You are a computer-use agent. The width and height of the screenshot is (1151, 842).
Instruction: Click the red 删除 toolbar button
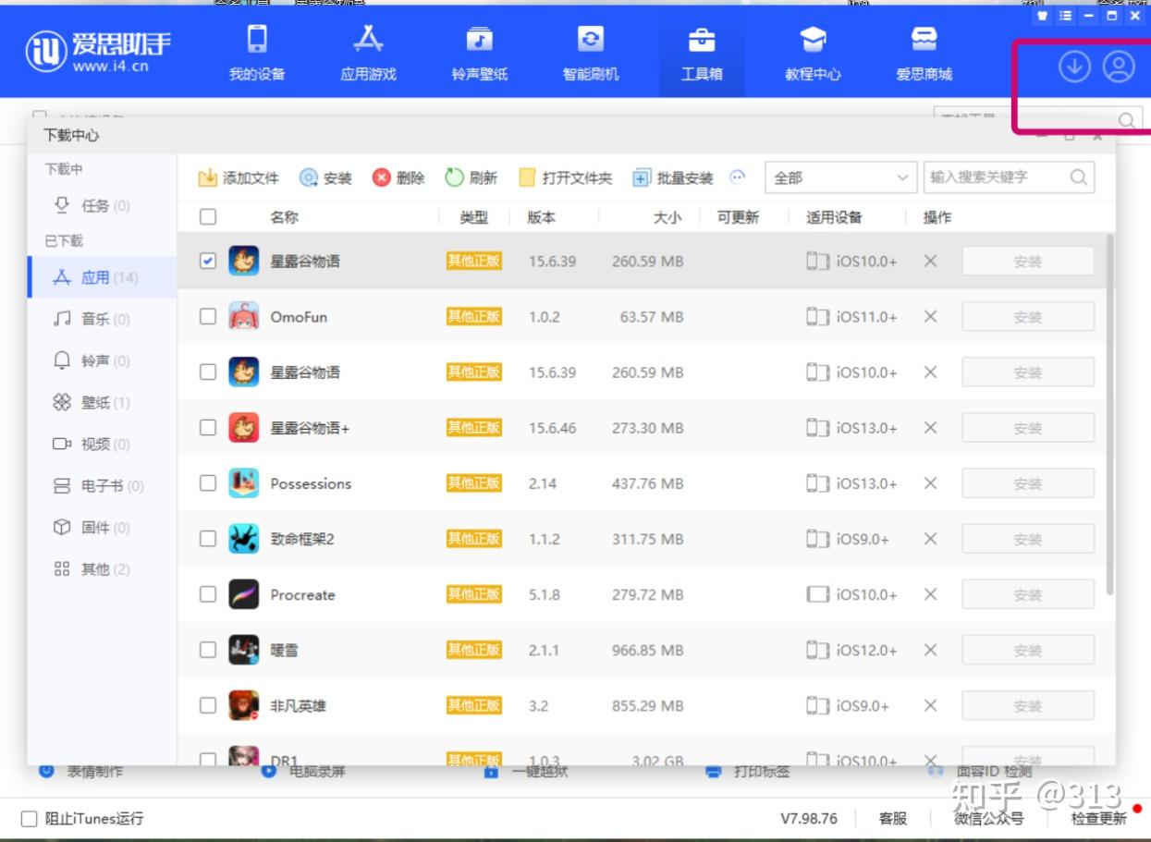(x=398, y=177)
